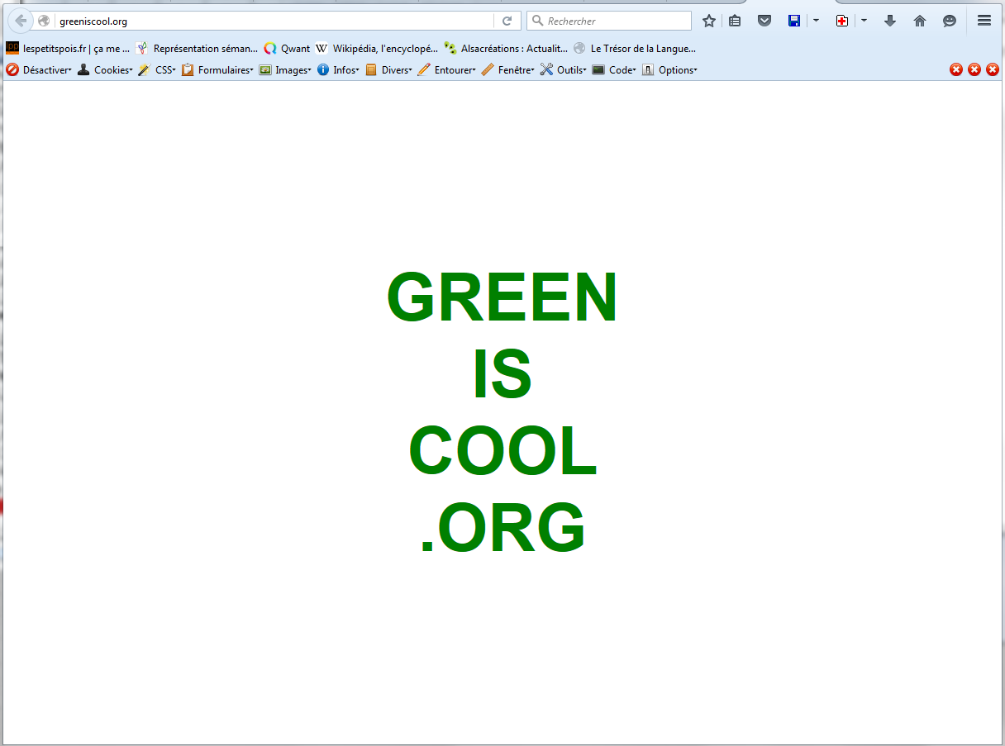Open the bookmarks list icon
Image resolution: width=1005 pixels, height=746 pixels.
coord(734,21)
